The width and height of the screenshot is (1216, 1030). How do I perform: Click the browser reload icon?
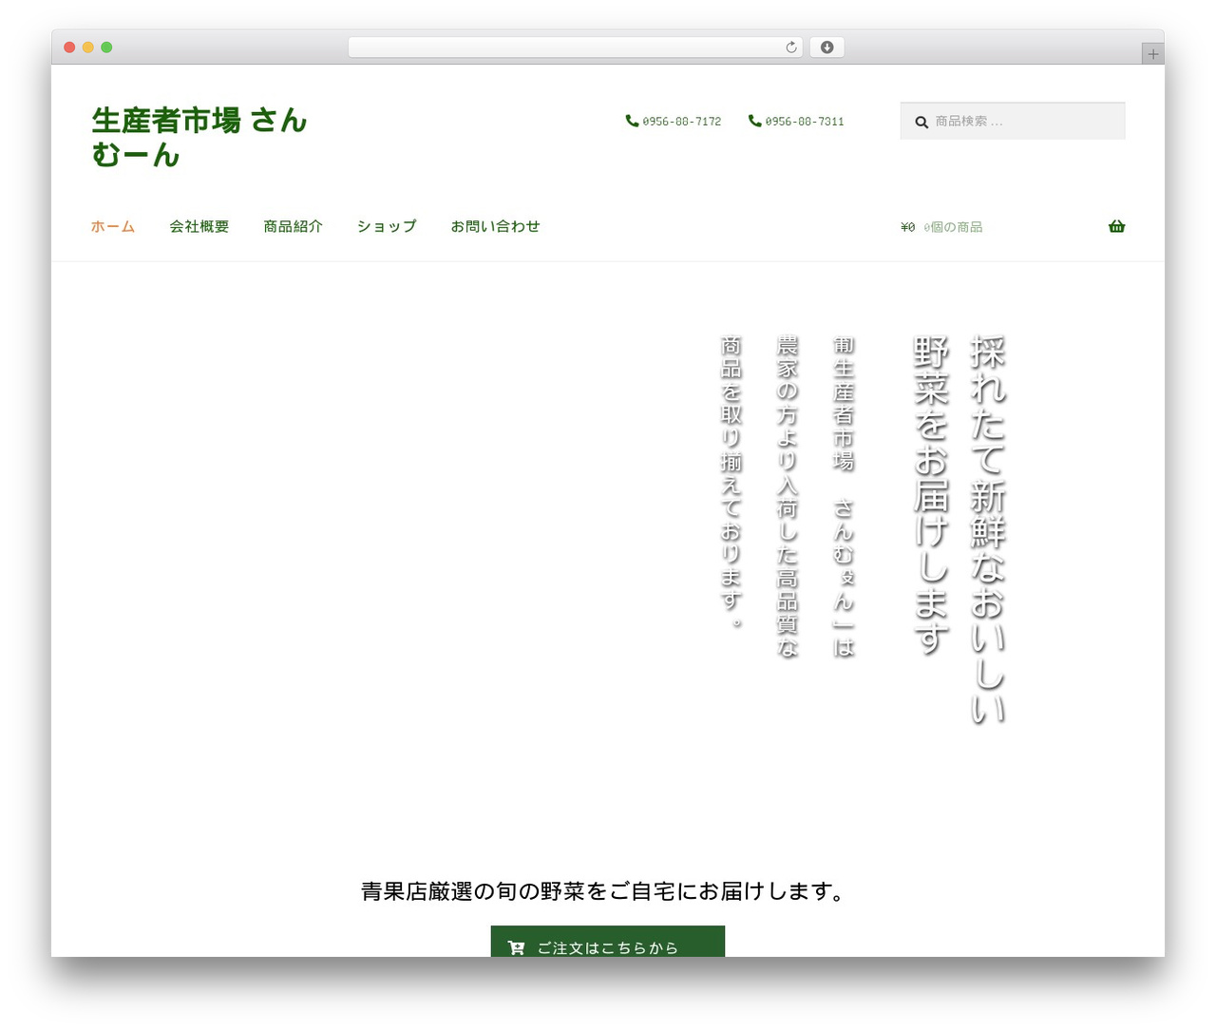click(x=790, y=48)
